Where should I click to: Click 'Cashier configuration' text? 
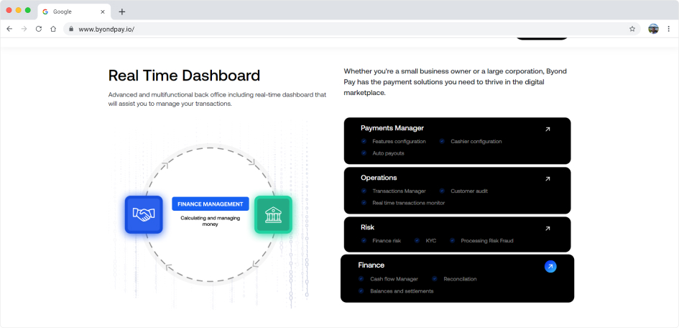click(476, 141)
